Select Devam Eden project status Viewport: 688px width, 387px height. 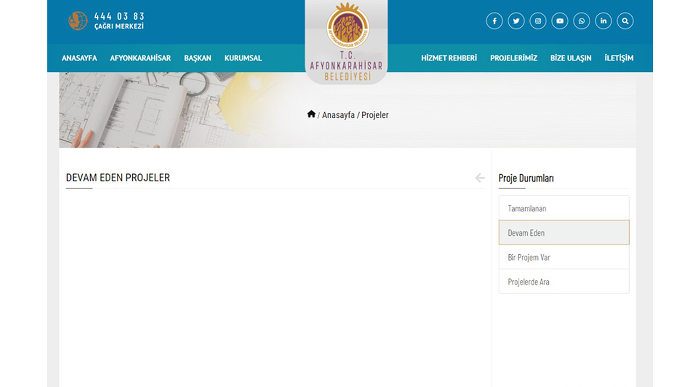[564, 233]
